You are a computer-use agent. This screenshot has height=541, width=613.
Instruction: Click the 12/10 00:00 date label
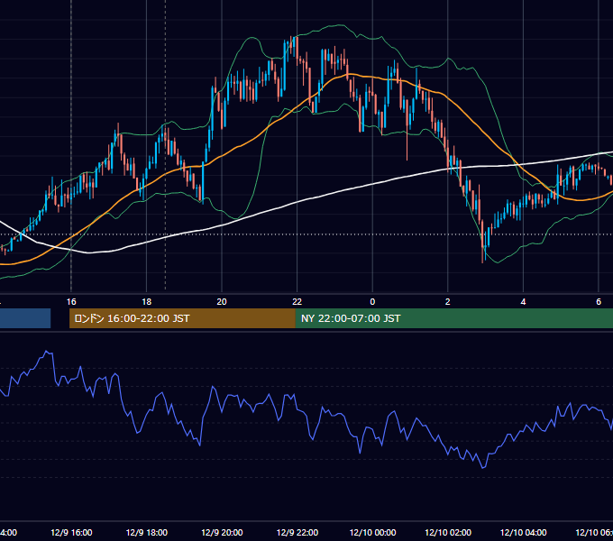click(372, 532)
